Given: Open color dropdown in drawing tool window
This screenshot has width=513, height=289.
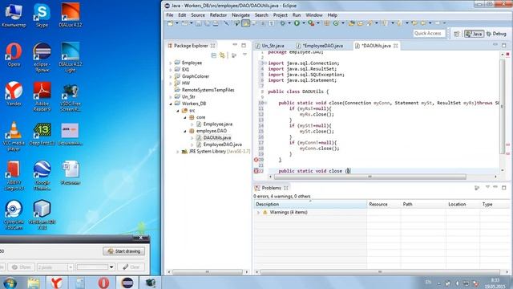Looking at the screenshot, I should click(x=111, y=267).
